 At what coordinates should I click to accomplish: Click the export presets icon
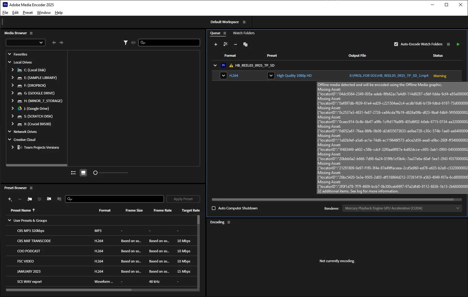click(x=59, y=199)
